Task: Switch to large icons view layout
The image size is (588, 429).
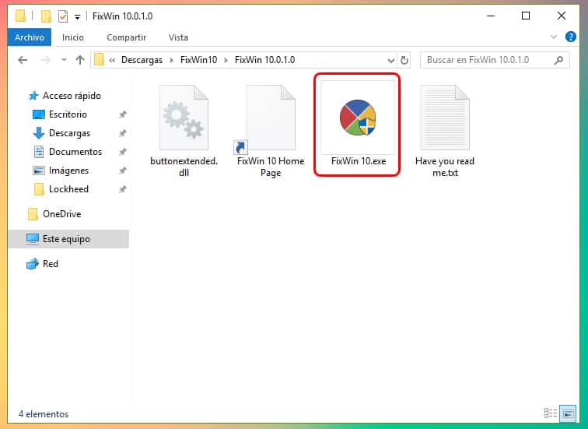Action: point(568,413)
